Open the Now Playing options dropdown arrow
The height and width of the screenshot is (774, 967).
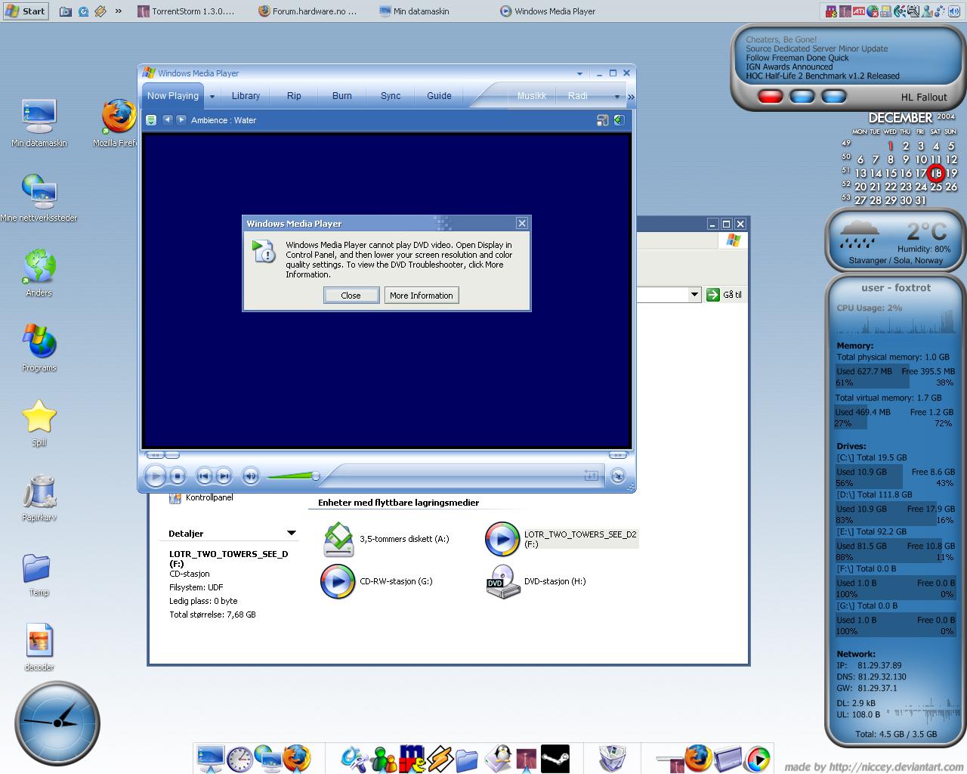212,97
